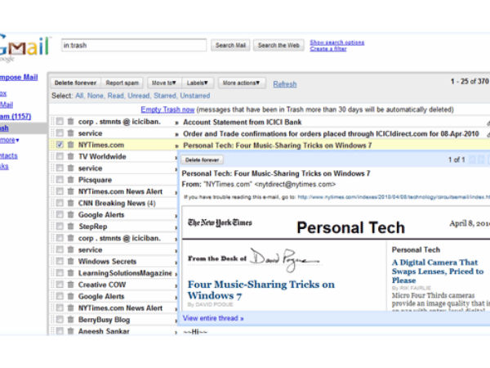Uncheck the NYTimes.com message checkbox

click(x=60, y=145)
